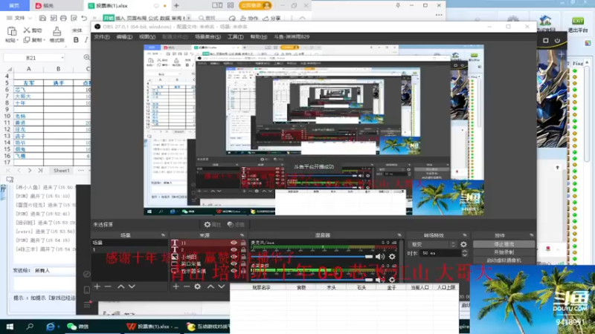Click 启动虚拟摄像机 virtual camera button
The height and width of the screenshot is (334, 595).
pos(504,261)
